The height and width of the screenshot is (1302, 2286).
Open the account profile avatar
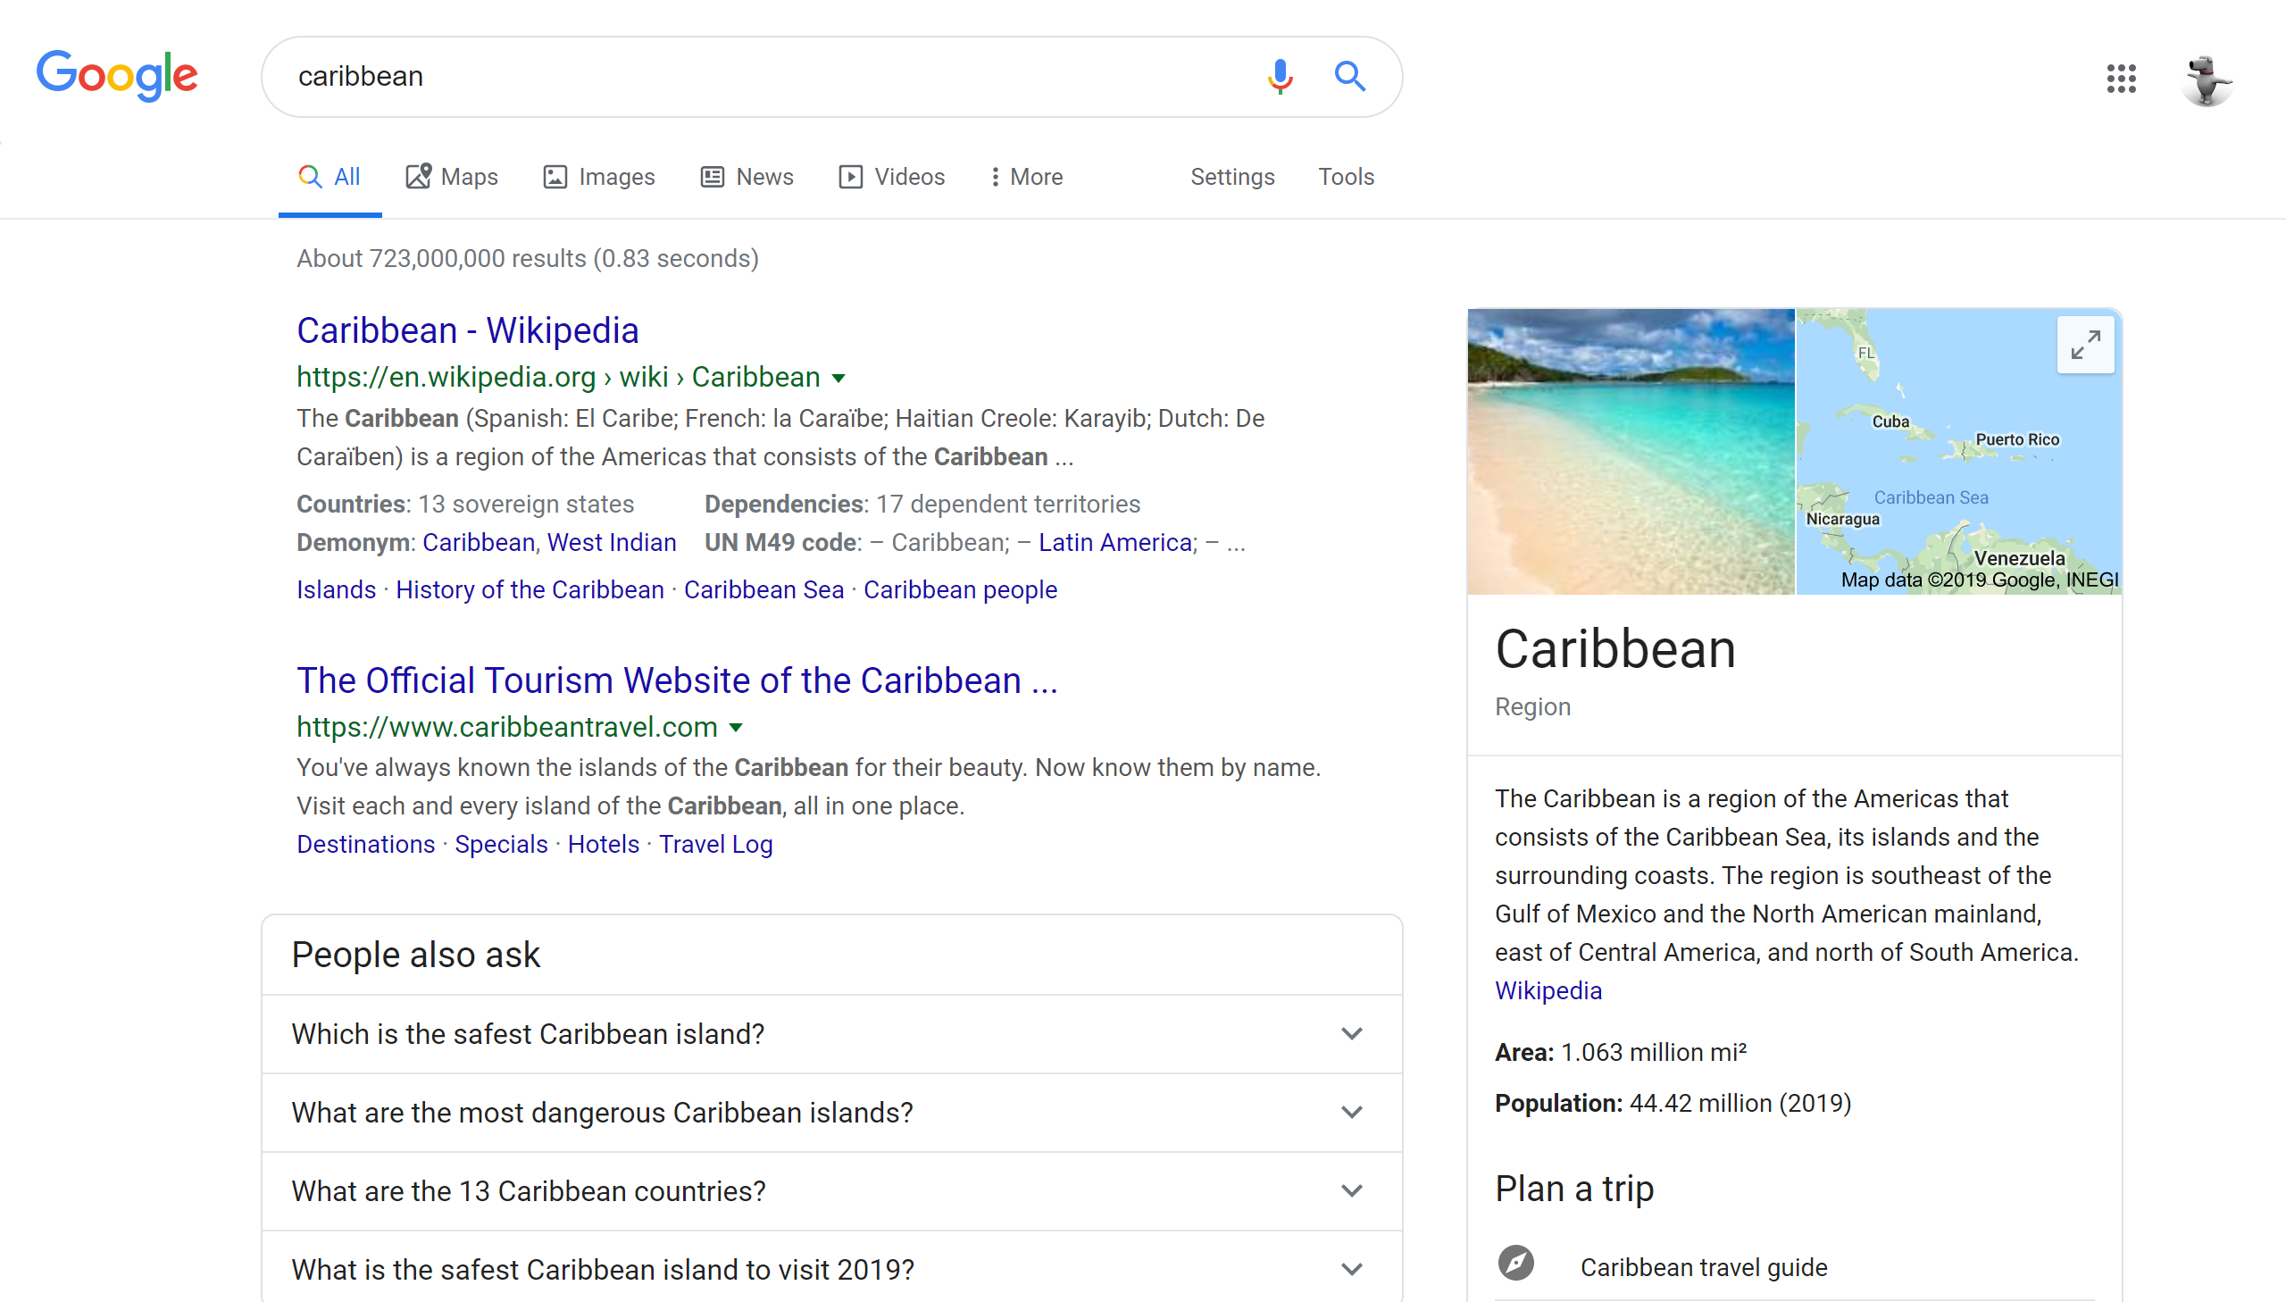coord(2206,79)
